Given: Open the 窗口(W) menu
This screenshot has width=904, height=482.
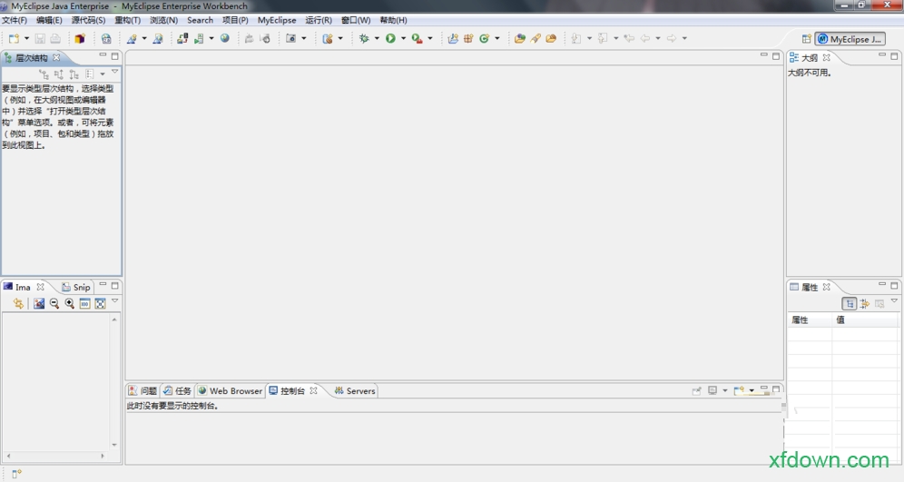Looking at the screenshot, I should [x=356, y=20].
